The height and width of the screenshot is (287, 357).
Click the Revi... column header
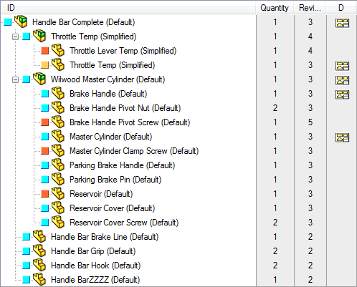(x=310, y=8)
